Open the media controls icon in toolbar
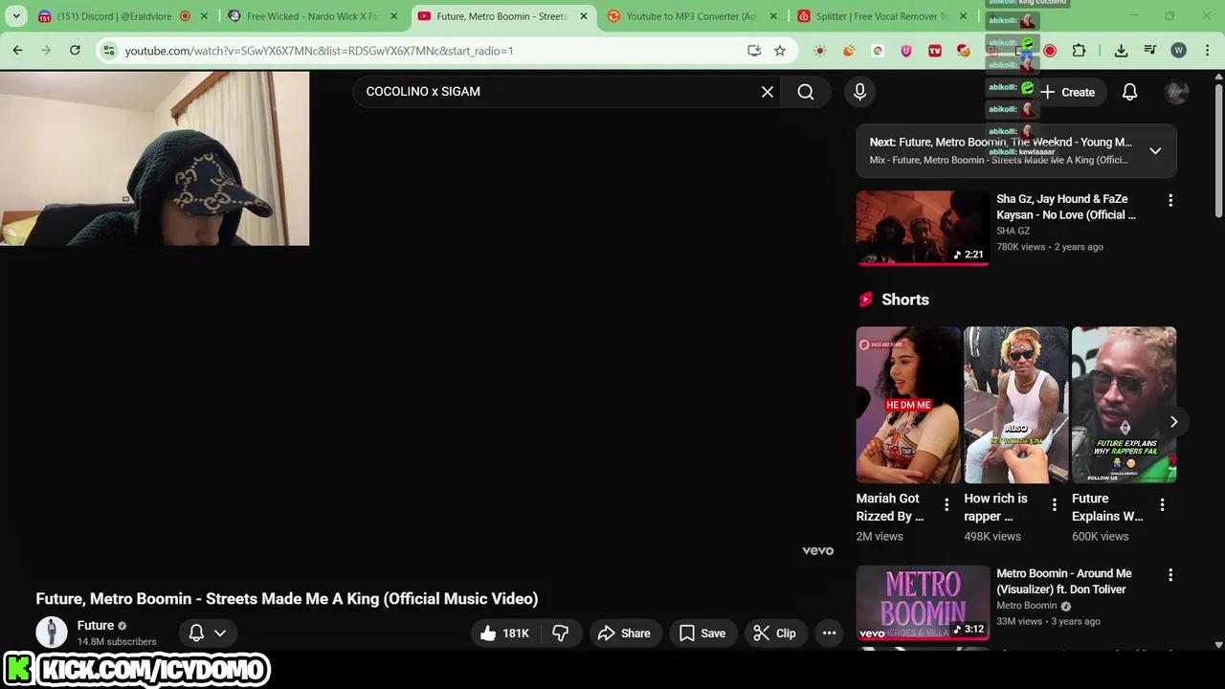The height and width of the screenshot is (689, 1225). tap(1149, 51)
